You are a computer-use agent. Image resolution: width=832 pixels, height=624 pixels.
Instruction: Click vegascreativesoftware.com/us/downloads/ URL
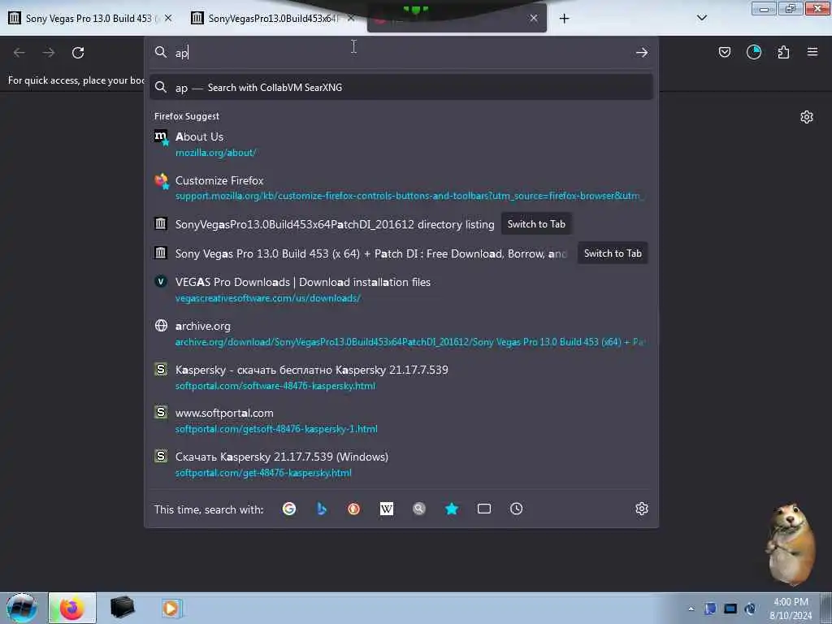[267, 298]
